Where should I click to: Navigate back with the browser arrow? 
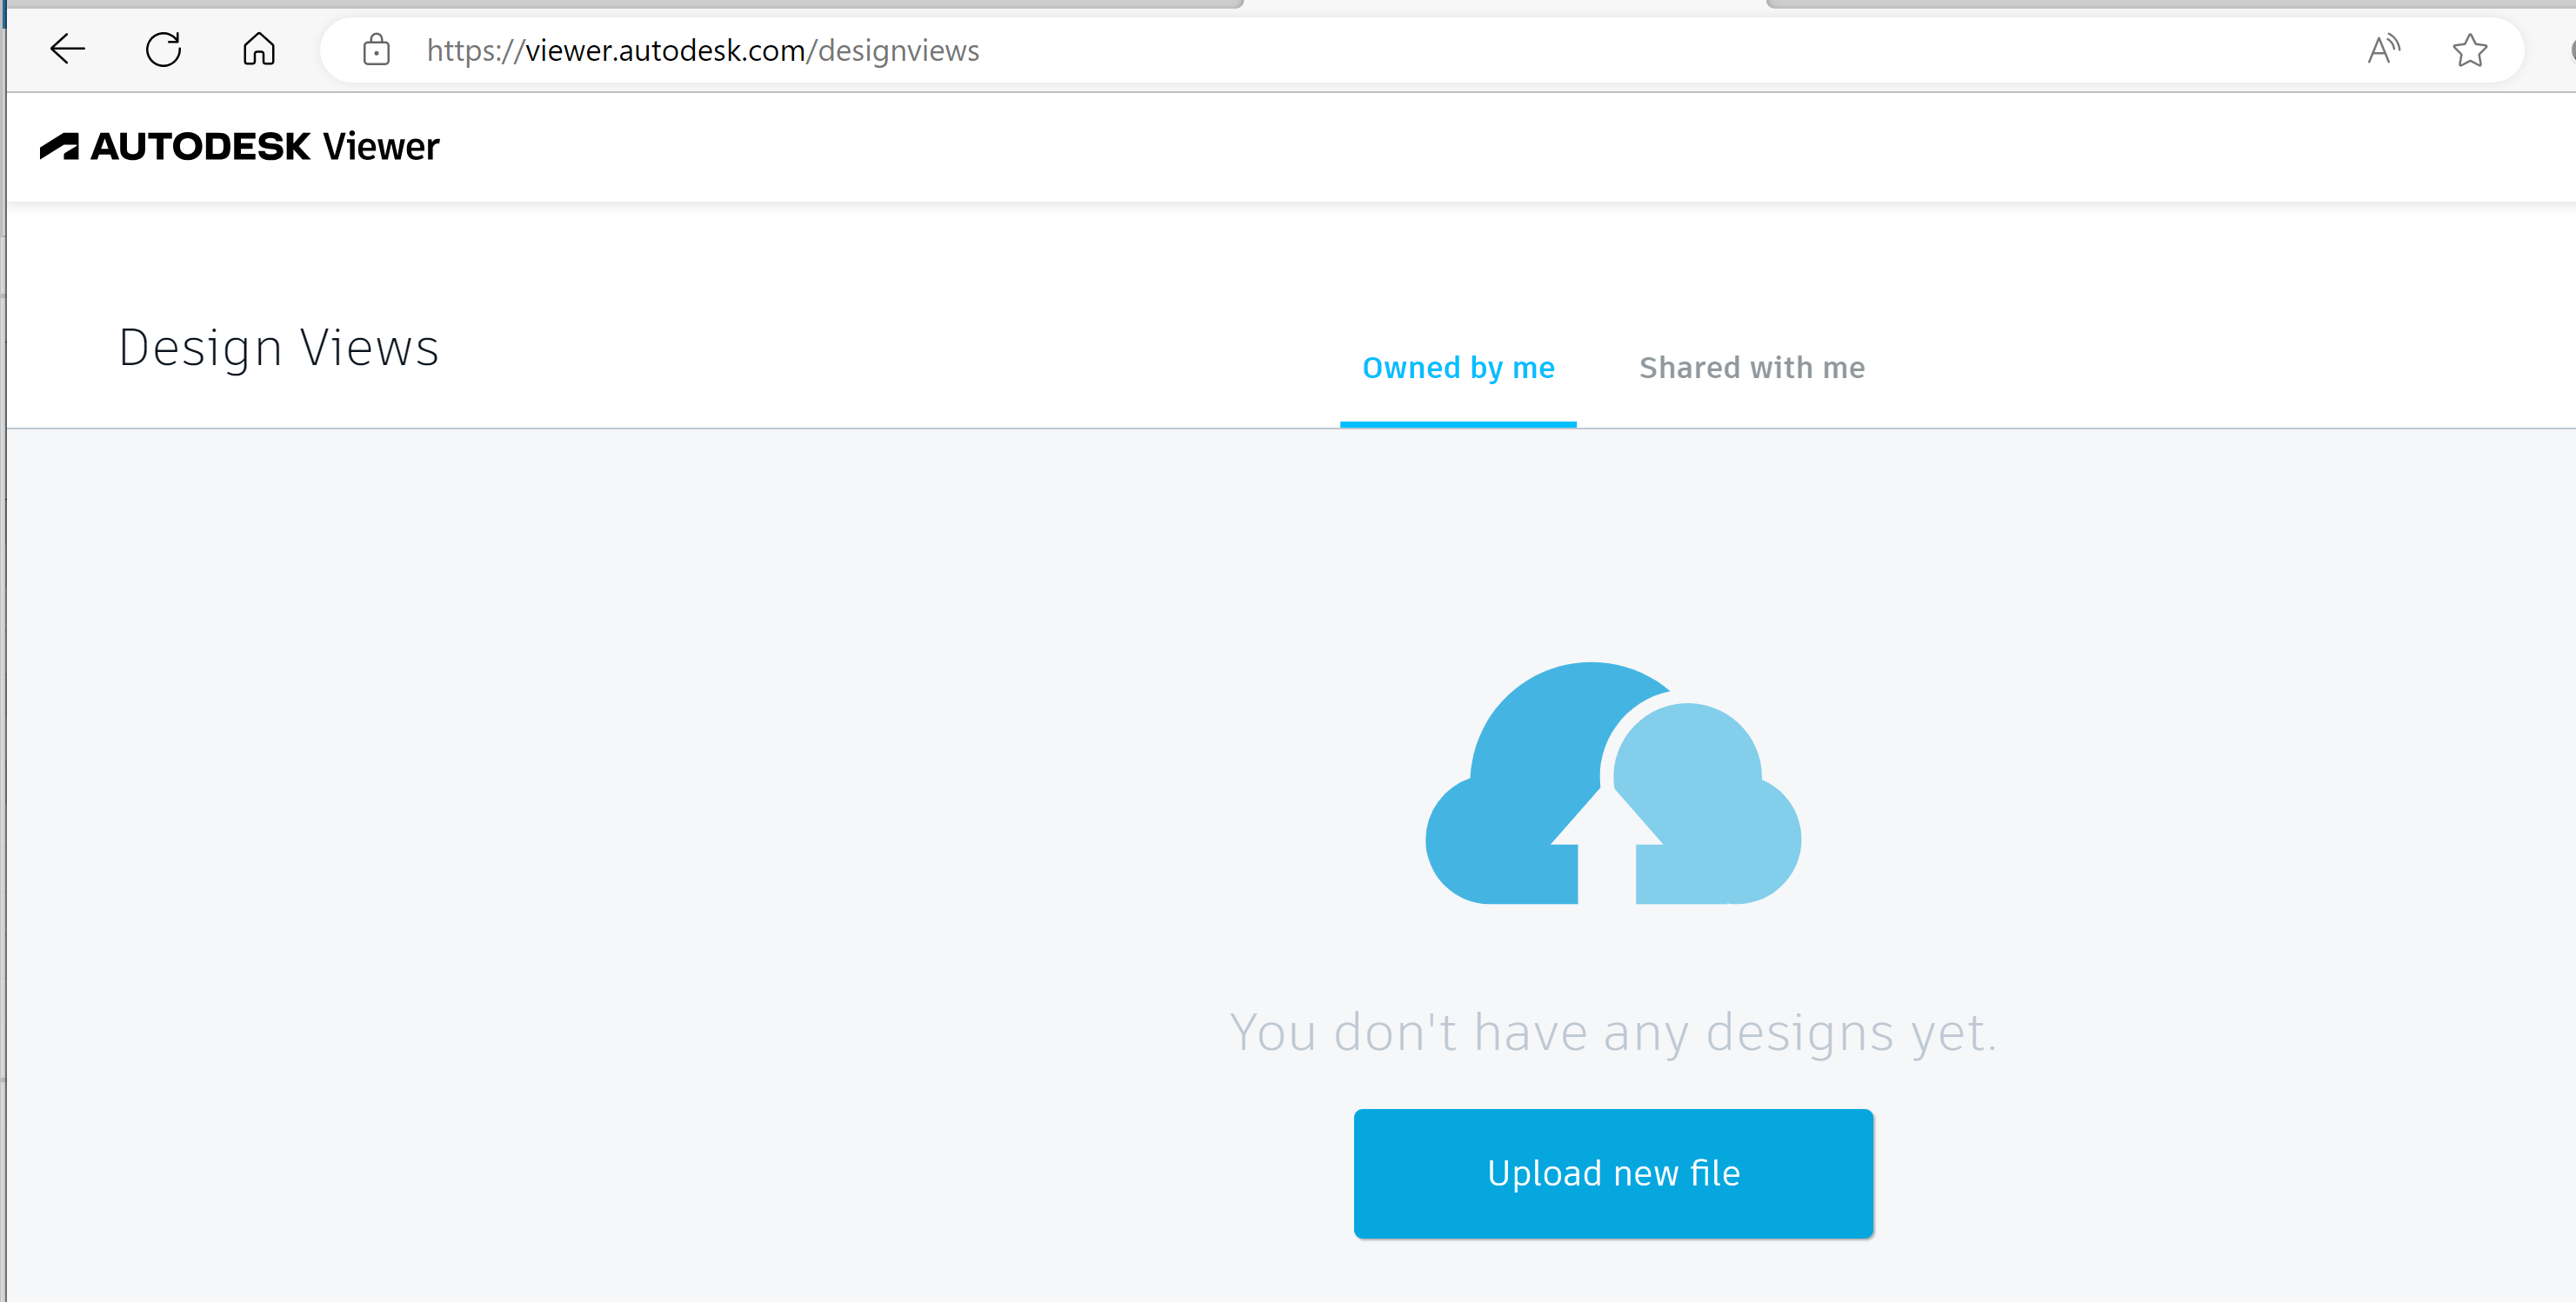point(66,50)
